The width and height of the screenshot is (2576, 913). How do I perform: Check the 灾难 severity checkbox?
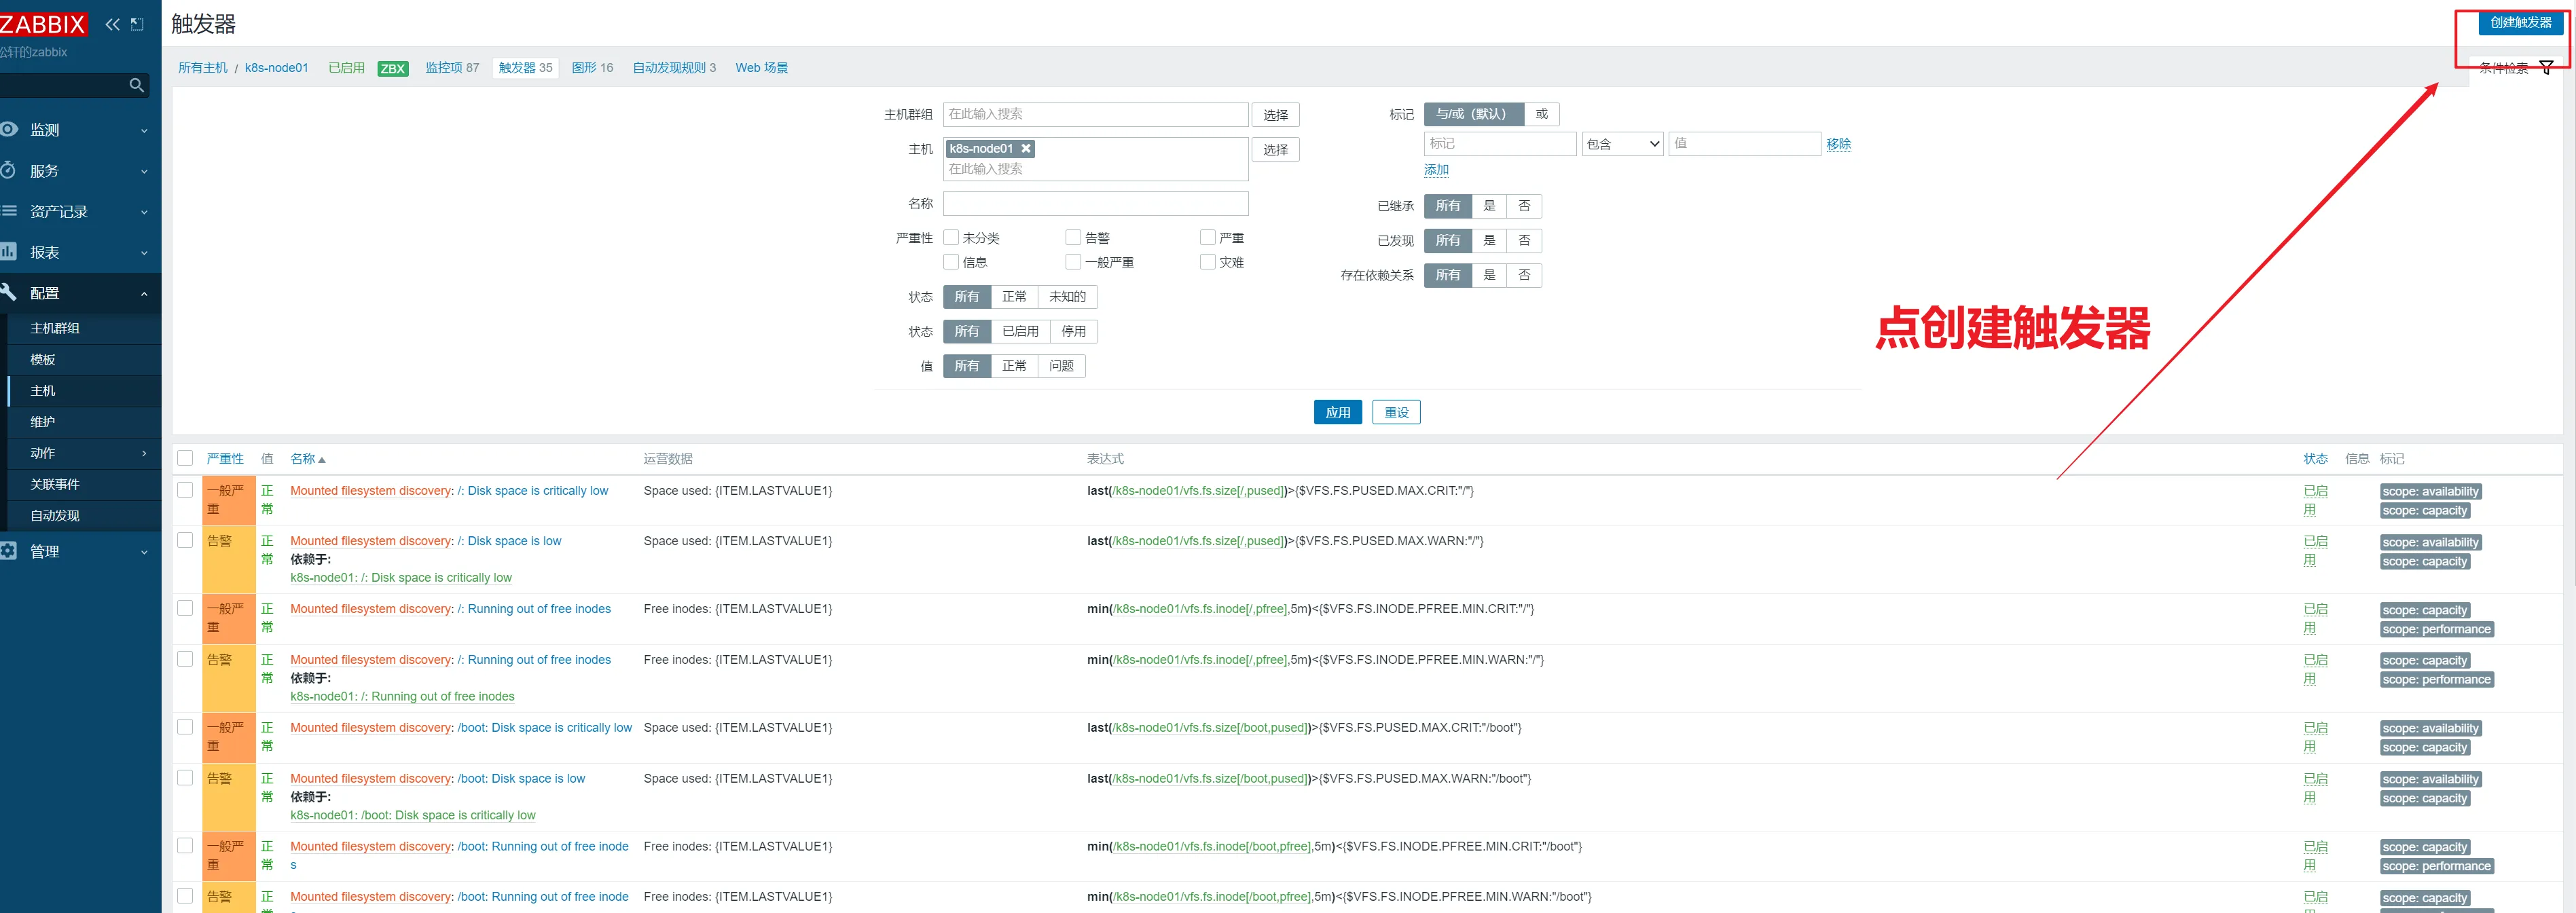[1208, 262]
